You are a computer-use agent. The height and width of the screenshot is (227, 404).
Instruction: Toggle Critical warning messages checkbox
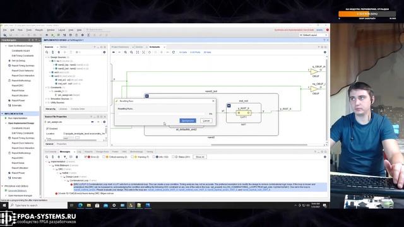pos(104,157)
